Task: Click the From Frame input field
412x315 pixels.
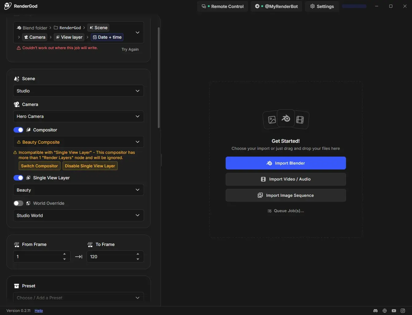Action: 42,257
